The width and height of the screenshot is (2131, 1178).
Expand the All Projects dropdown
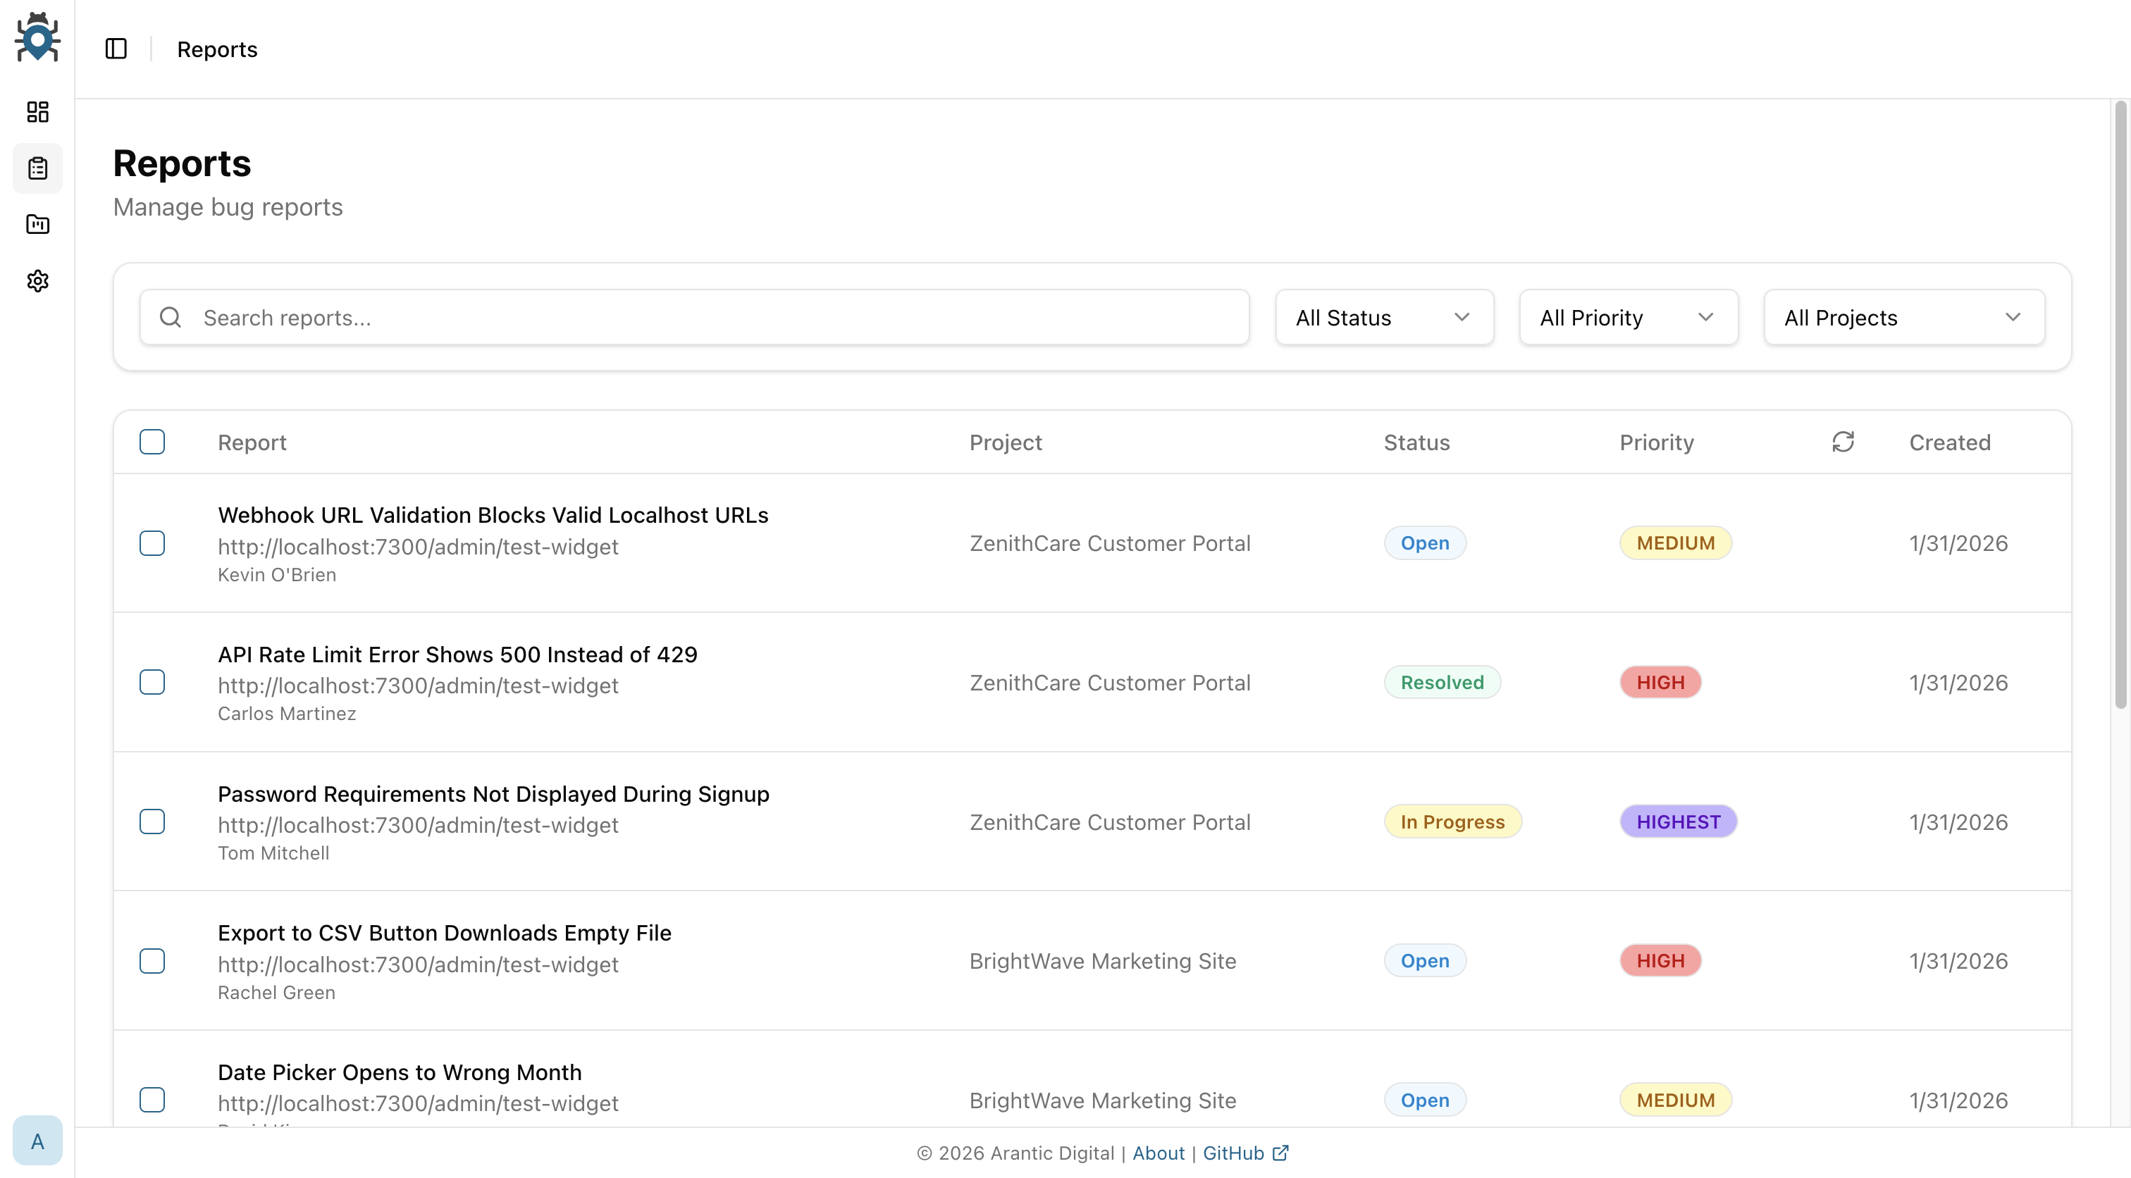coord(1903,317)
